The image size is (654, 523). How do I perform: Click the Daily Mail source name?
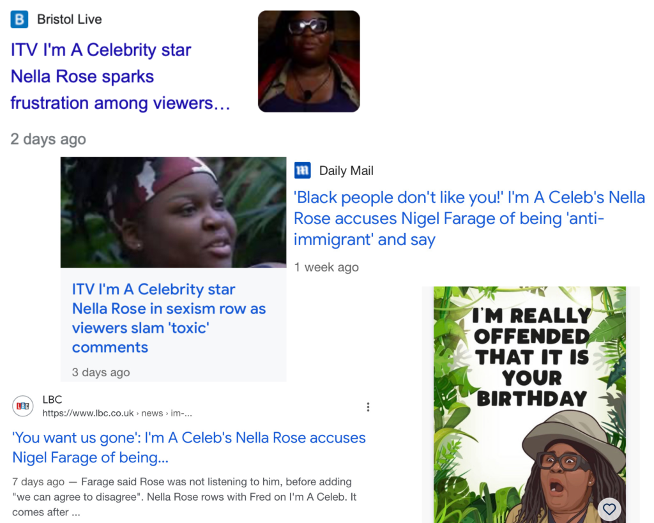click(x=346, y=171)
